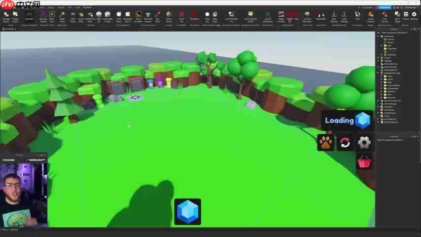Click the Manage Plugins toolbar icon
This screenshot has width=421, height=237.
click(x=6, y=17)
